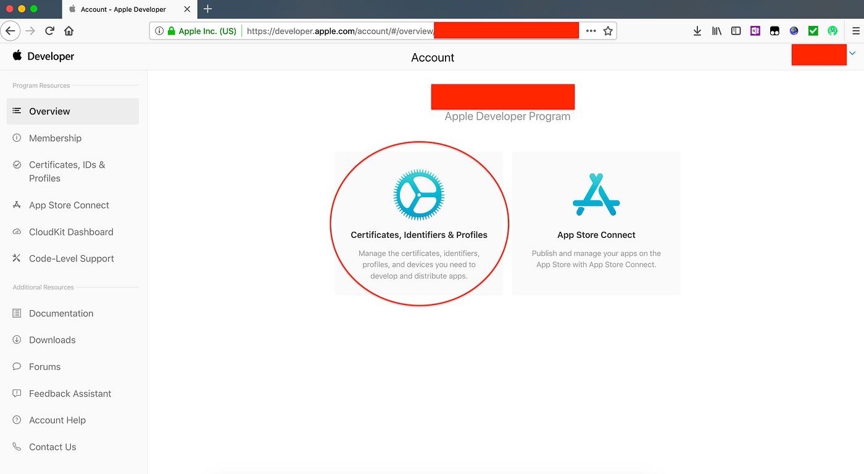Viewport: 864px width, 474px height.
Task: Click the Contact Us link
Action: [x=52, y=447]
